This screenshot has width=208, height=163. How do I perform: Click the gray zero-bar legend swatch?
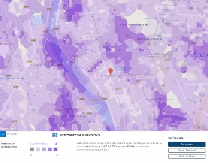(x=32, y=149)
